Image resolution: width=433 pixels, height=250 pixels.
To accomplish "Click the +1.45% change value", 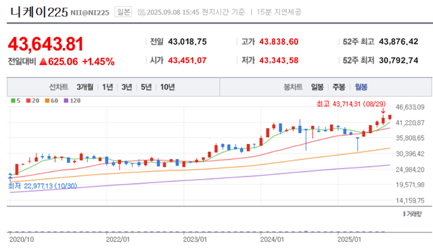I will point(98,61).
